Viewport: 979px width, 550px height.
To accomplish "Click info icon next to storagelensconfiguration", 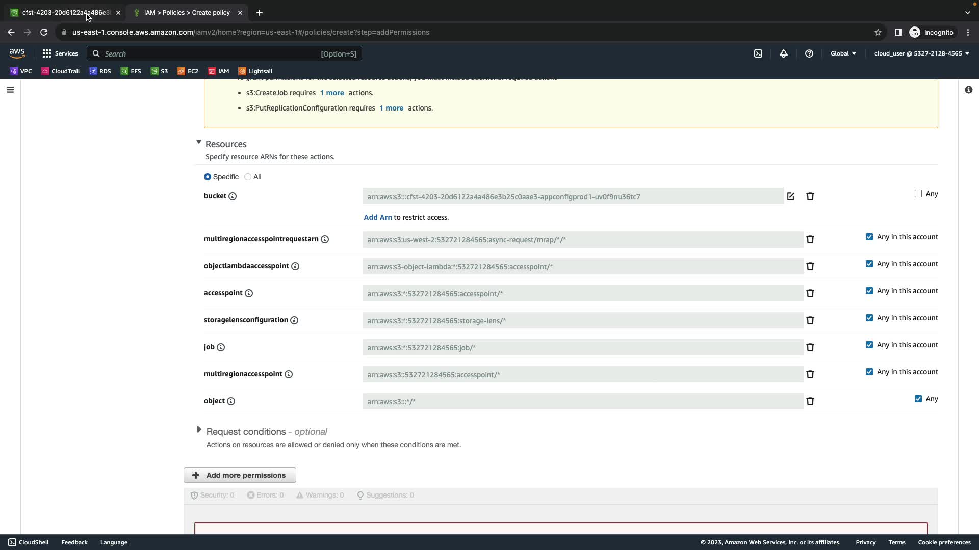I will coord(294,320).
